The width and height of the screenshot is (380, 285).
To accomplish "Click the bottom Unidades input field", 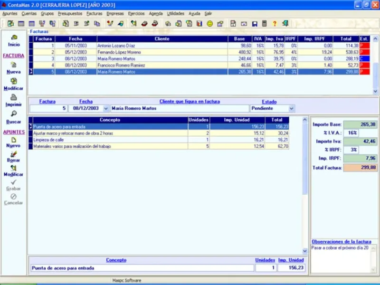I will (266, 268).
